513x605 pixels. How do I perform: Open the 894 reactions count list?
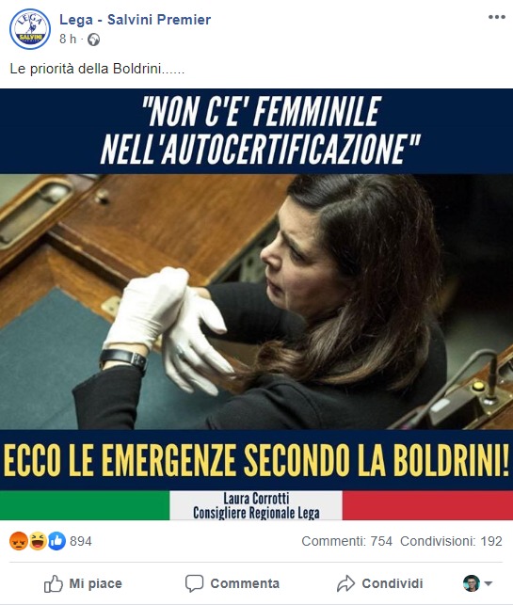pos(81,541)
